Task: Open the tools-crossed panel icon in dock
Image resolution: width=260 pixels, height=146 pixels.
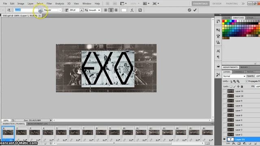Action: coord(218,75)
